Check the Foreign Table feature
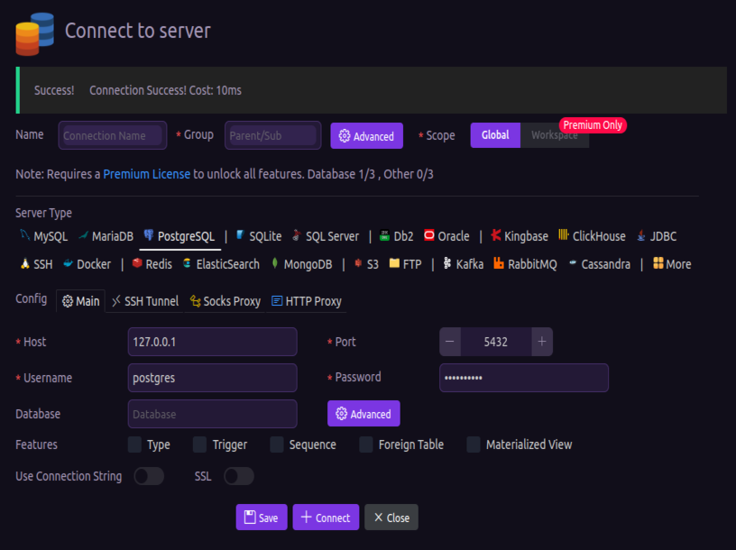The height and width of the screenshot is (550, 736). (366, 445)
